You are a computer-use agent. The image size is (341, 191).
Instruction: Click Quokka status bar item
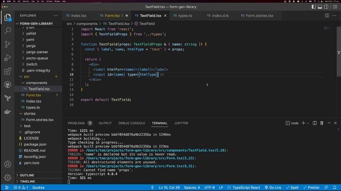pyautogui.click(x=38, y=187)
